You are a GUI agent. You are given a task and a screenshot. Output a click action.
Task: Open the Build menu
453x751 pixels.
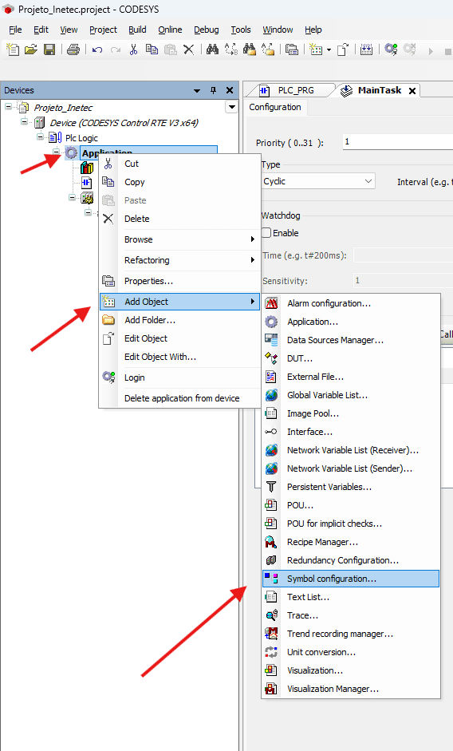click(137, 30)
